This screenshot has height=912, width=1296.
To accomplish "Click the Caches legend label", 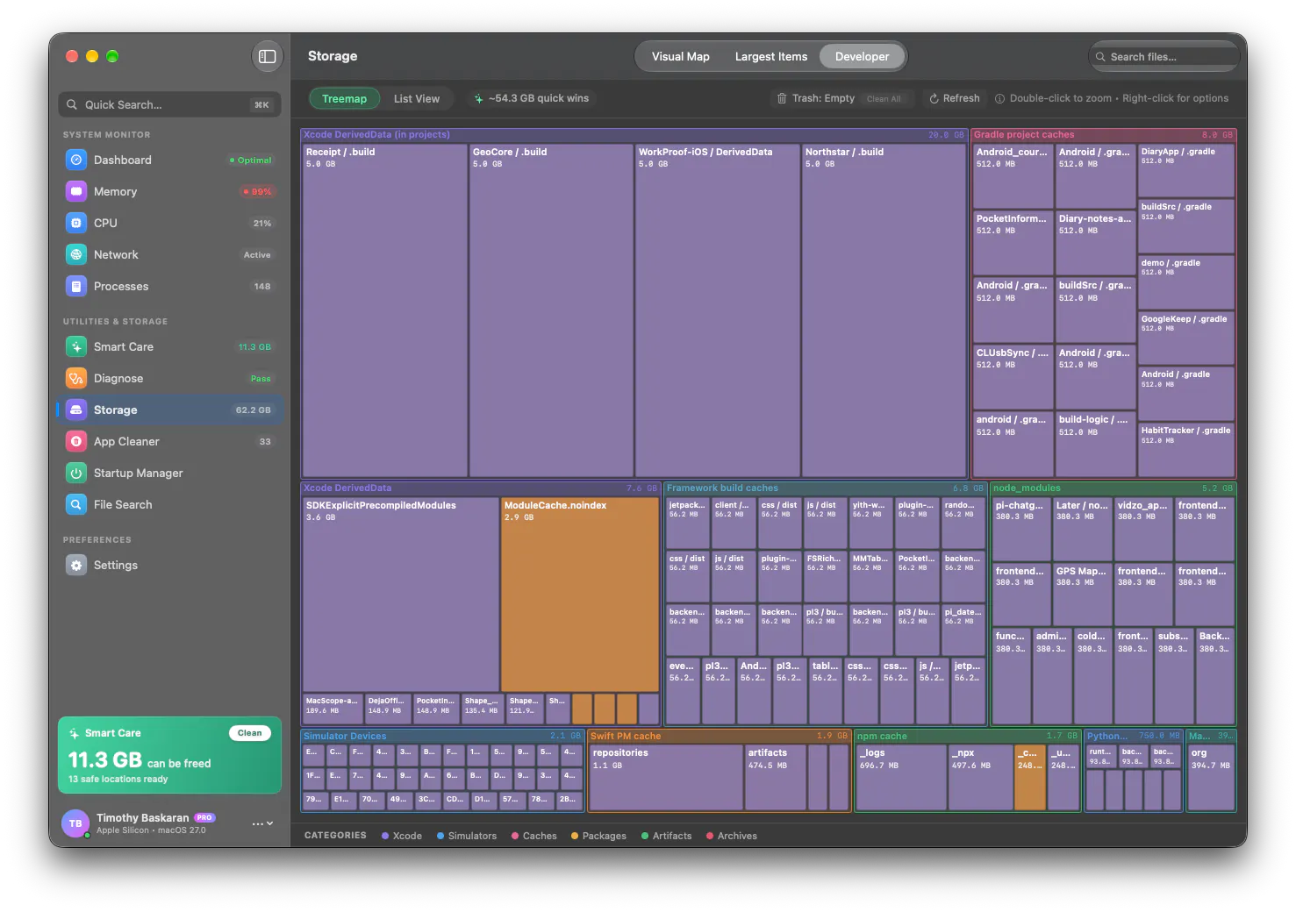I will pyautogui.click(x=540, y=836).
